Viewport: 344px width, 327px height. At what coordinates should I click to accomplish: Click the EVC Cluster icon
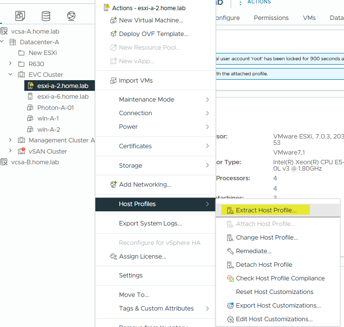coord(21,75)
